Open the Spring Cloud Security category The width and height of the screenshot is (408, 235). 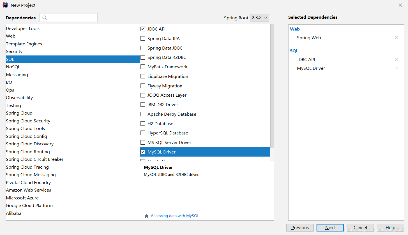click(73, 121)
